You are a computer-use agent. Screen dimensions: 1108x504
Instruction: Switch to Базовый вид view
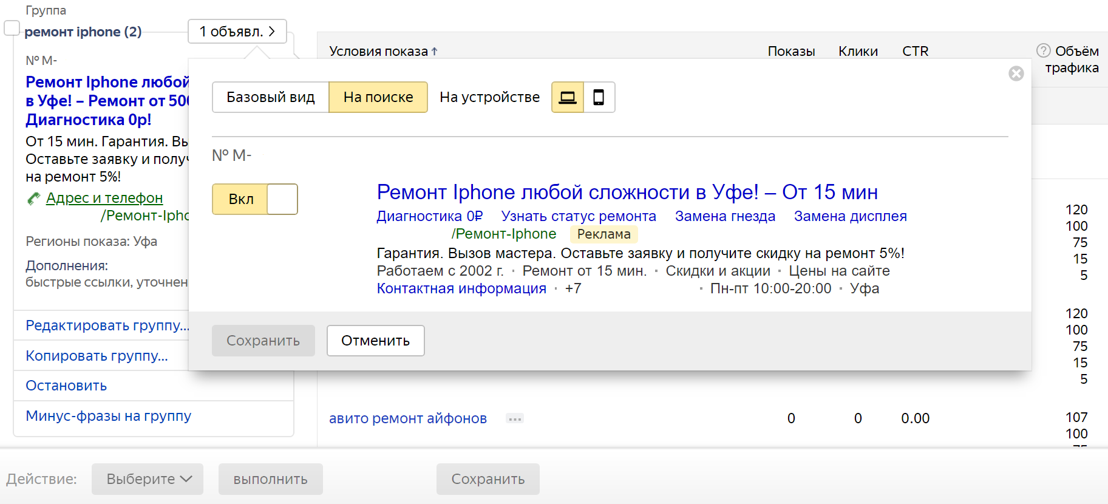pyautogui.click(x=271, y=97)
